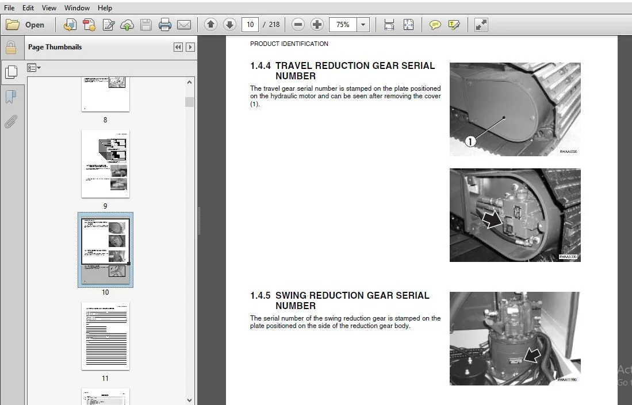Image resolution: width=632 pixels, height=405 pixels.
Task: Add a sticky note comment
Action: coord(435,25)
